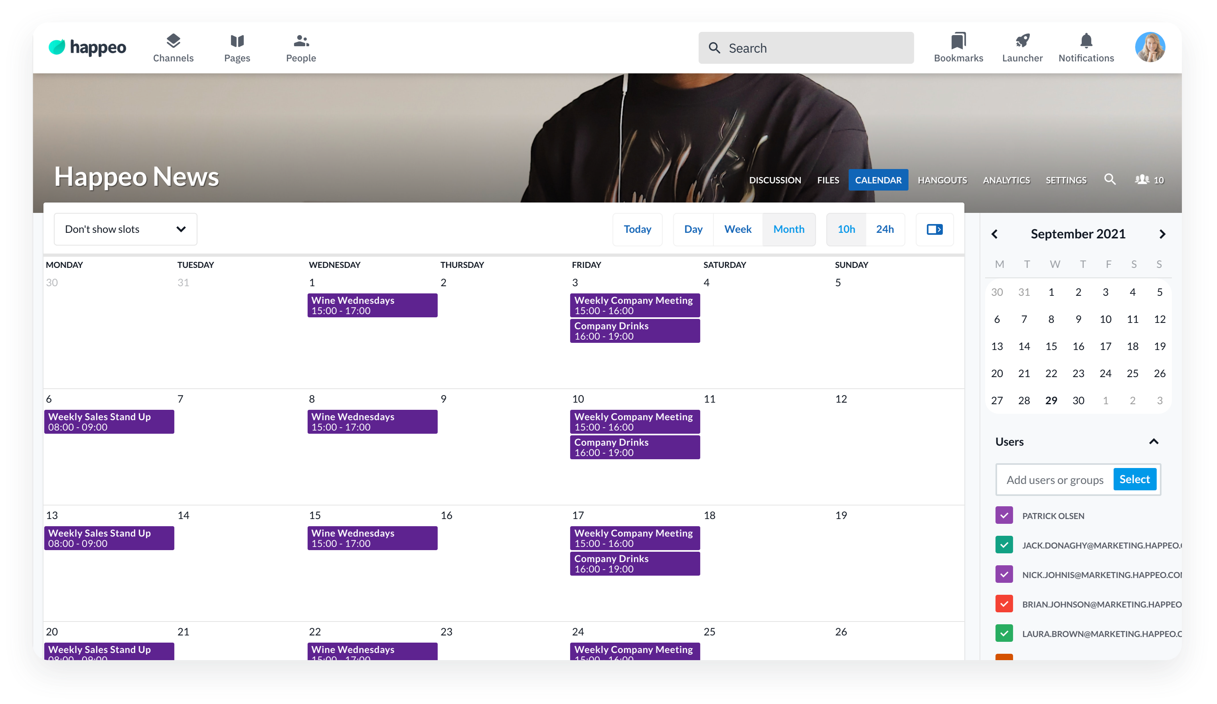The width and height of the screenshot is (1217, 704).
Task: Uncheck the Patrick Olsen calendar checkbox
Action: tap(1004, 515)
